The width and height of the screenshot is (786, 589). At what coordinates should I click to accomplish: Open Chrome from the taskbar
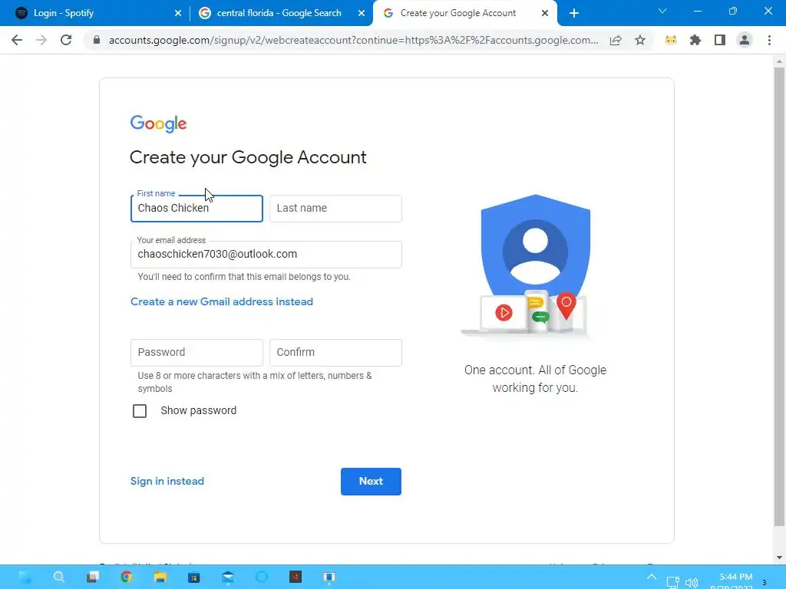[x=127, y=577]
